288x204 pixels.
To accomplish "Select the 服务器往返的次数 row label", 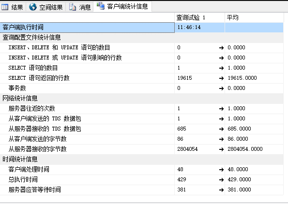I will [31, 108].
